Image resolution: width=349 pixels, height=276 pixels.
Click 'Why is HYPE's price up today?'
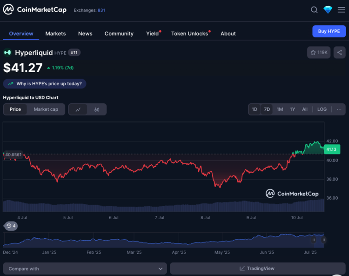45,84
